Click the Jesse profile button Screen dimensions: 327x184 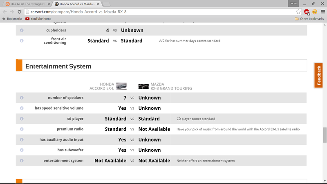[x=293, y=3]
